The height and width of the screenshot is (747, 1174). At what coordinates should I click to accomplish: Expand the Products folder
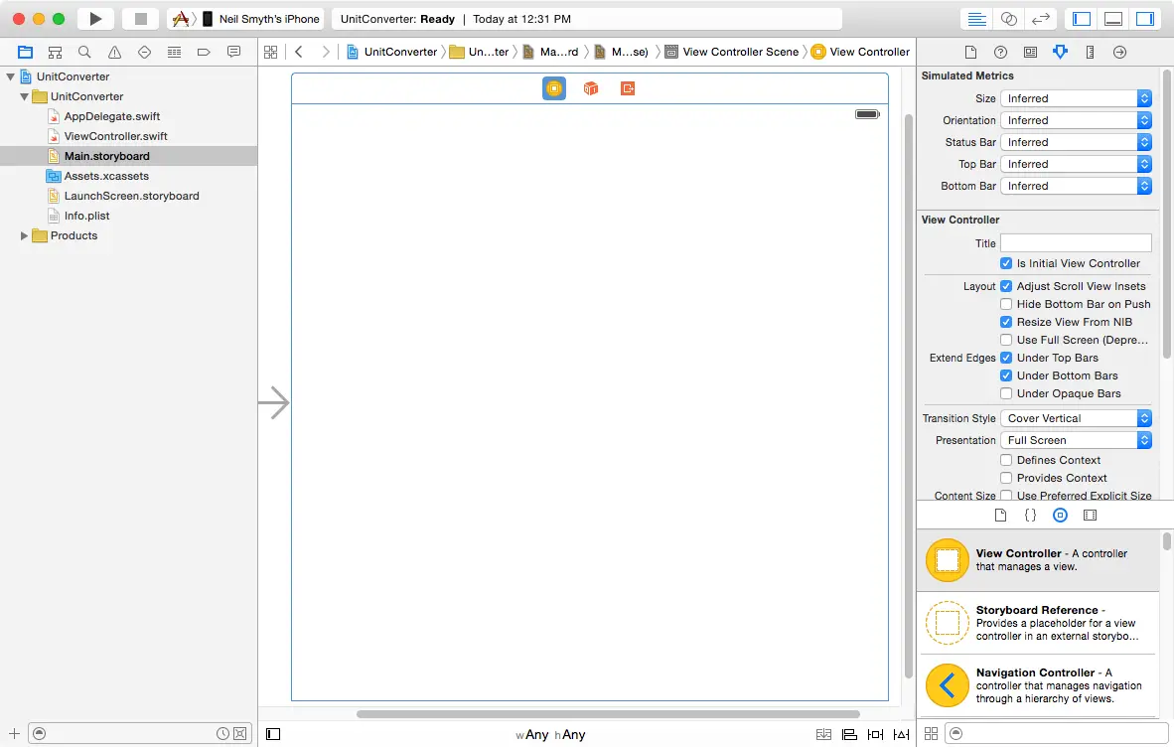click(x=25, y=235)
